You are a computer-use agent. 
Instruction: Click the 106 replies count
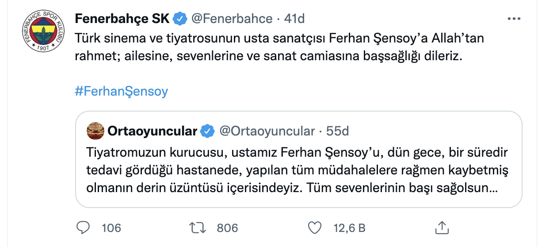click(x=111, y=228)
